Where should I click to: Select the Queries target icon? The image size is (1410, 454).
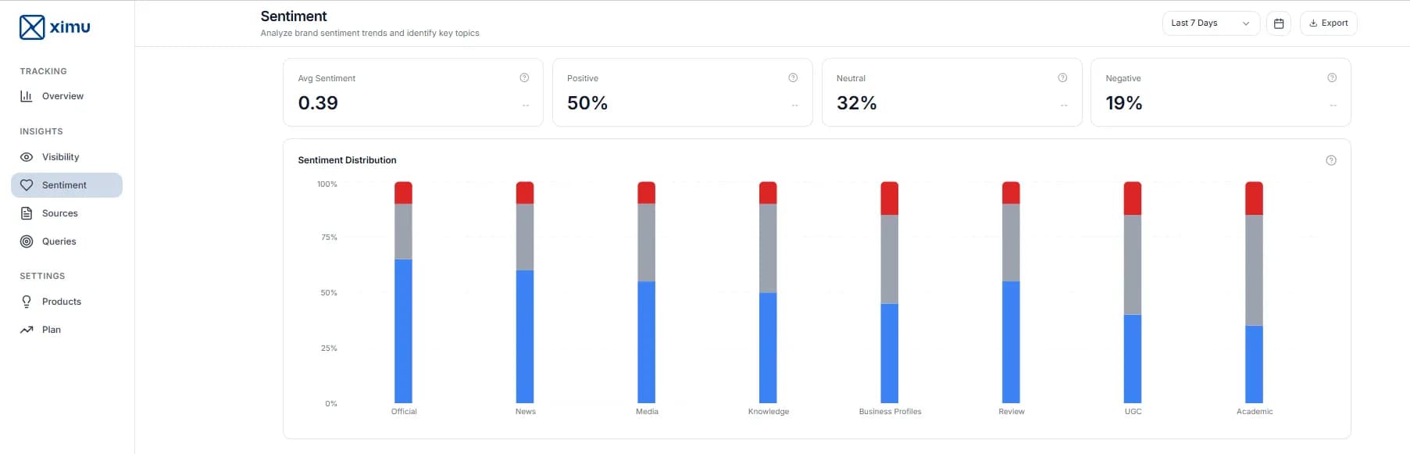(27, 241)
